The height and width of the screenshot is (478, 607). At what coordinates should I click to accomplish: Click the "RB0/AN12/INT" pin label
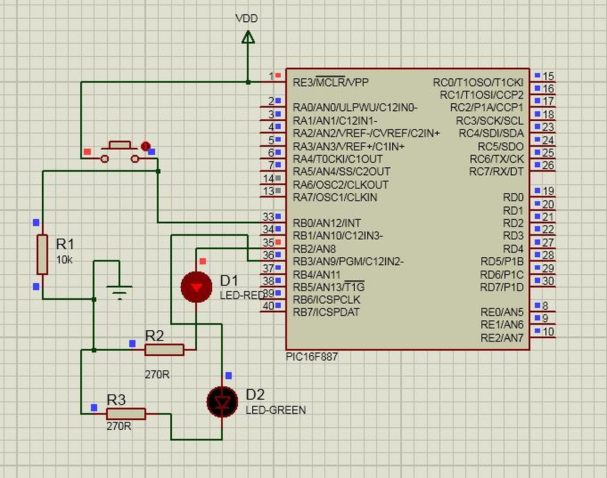(x=327, y=223)
